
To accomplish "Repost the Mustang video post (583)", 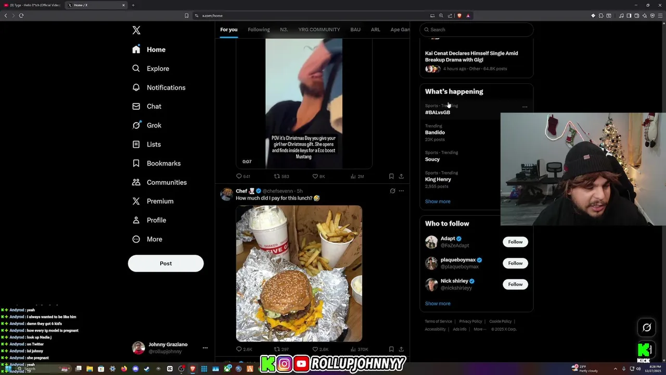I will coord(281,176).
